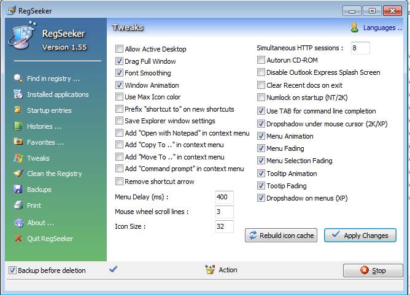Screen dimensions: 410x295
Task: Check Add "Command prompt" in context menu
Action: [x=119, y=169]
